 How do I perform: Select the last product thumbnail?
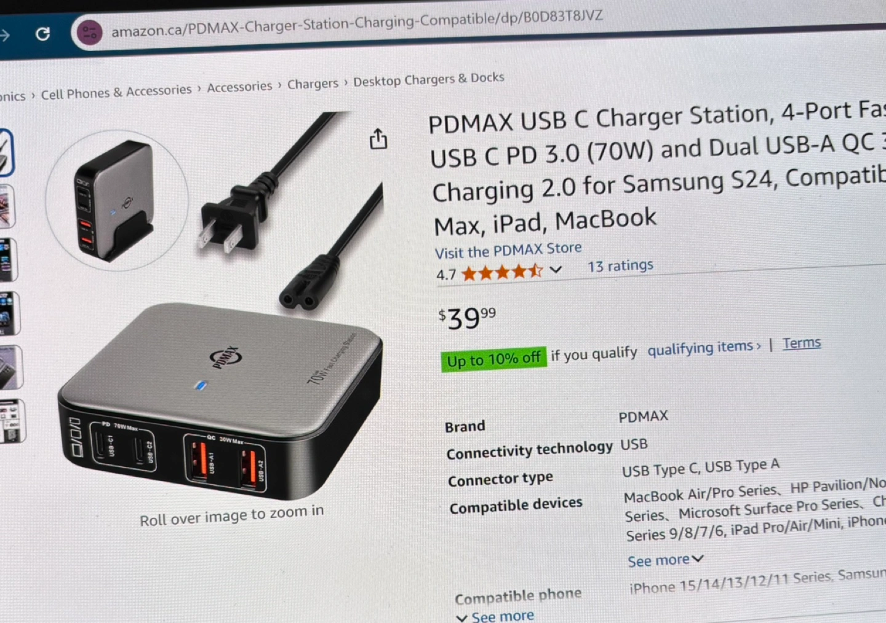click(x=12, y=421)
